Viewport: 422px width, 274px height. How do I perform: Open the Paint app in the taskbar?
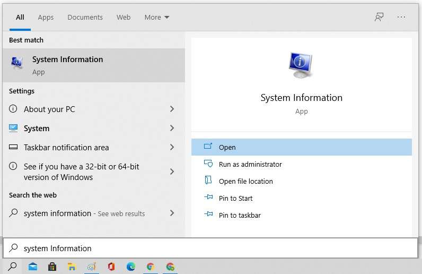tap(92, 267)
